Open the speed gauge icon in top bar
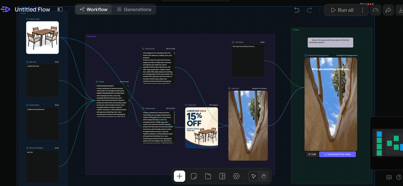The width and height of the screenshot is (403, 186). click(375, 10)
